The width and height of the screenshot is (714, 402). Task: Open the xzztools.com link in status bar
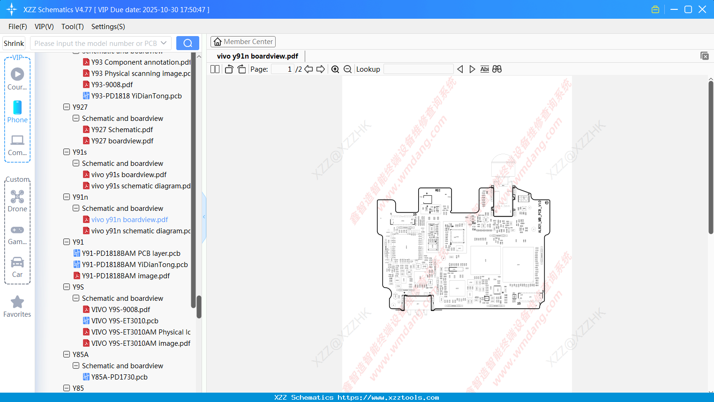pos(388,397)
